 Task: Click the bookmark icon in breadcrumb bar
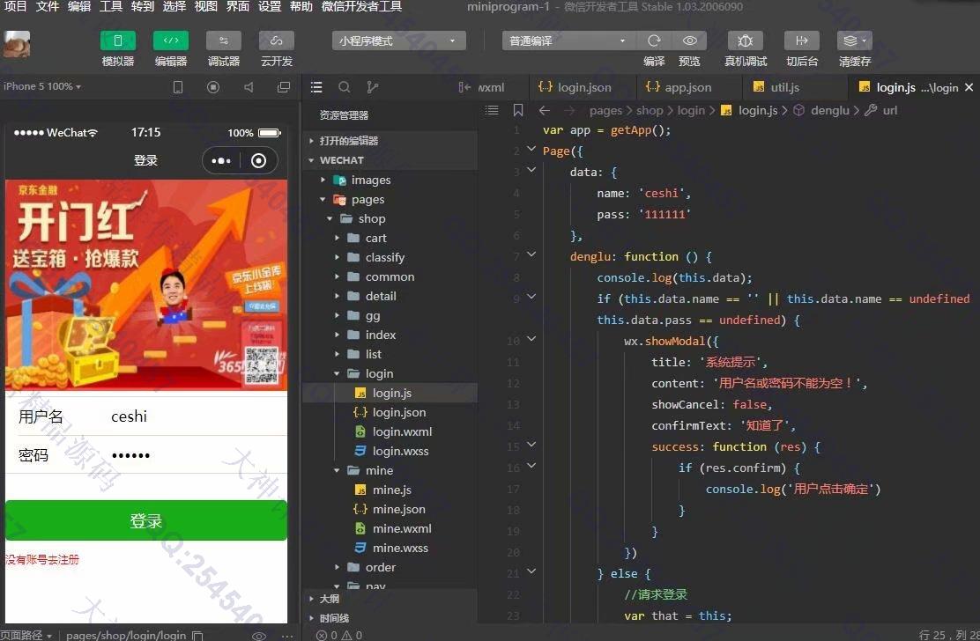point(518,110)
